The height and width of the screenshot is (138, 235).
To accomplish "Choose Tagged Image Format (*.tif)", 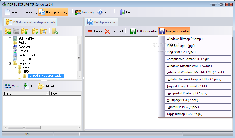I will coord(198,86).
